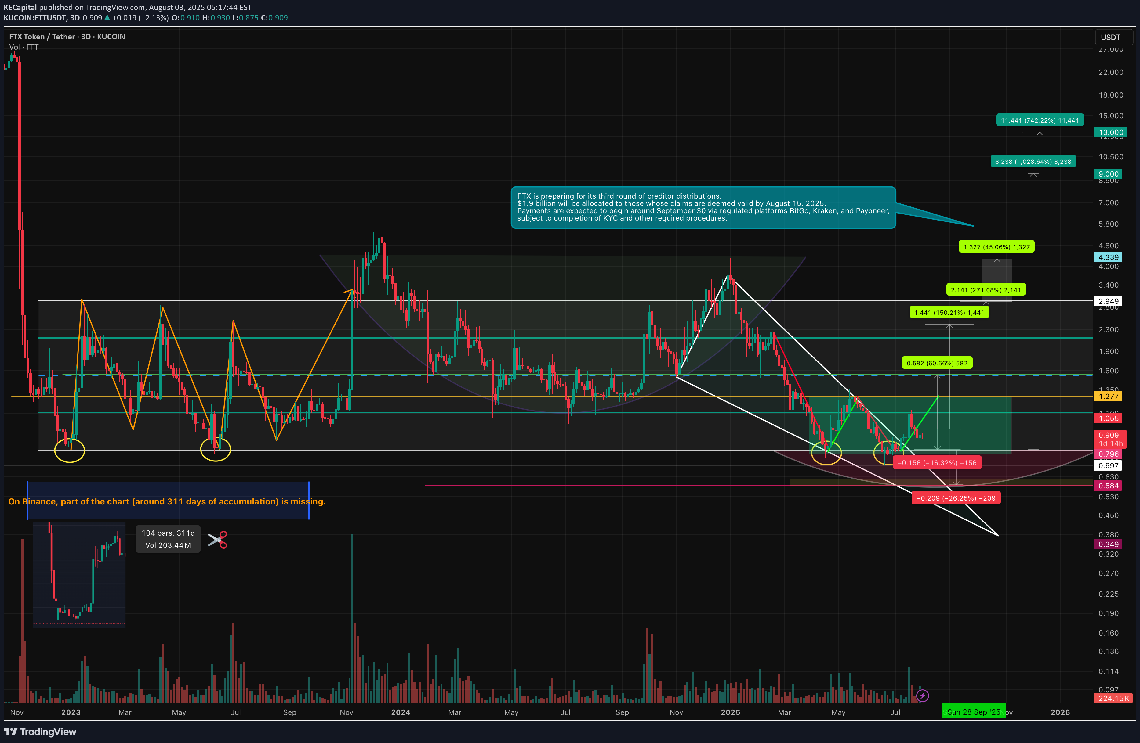Click the 2.949 white price level label

coord(1108,301)
